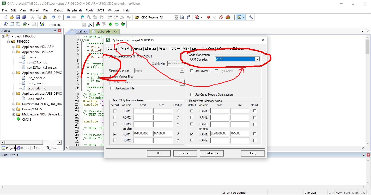Click the Help button in the dialog

point(253,153)
